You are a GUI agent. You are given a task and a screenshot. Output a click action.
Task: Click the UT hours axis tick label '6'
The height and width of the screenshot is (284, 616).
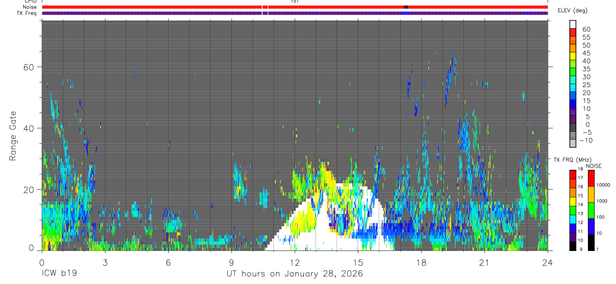(x=169, y=263)
